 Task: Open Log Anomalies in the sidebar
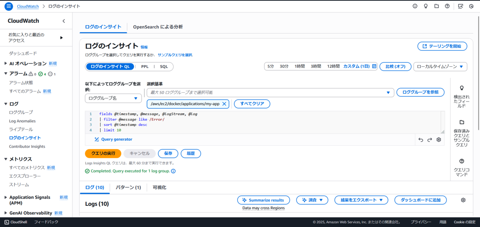pyautogui.click(x=22, y=121)
